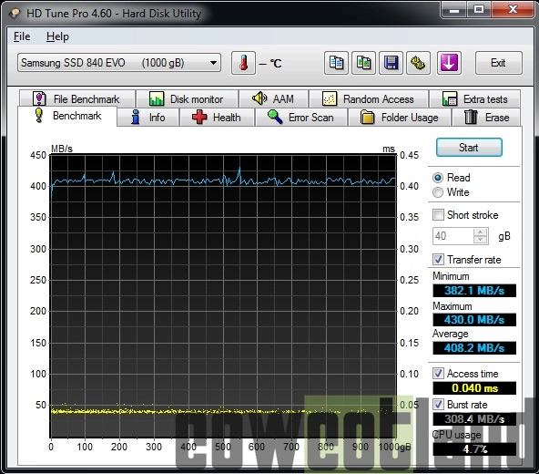This screenshot has width=539, height=474.
Task: Open options wrench icon
Action: [x=418, y=63]
